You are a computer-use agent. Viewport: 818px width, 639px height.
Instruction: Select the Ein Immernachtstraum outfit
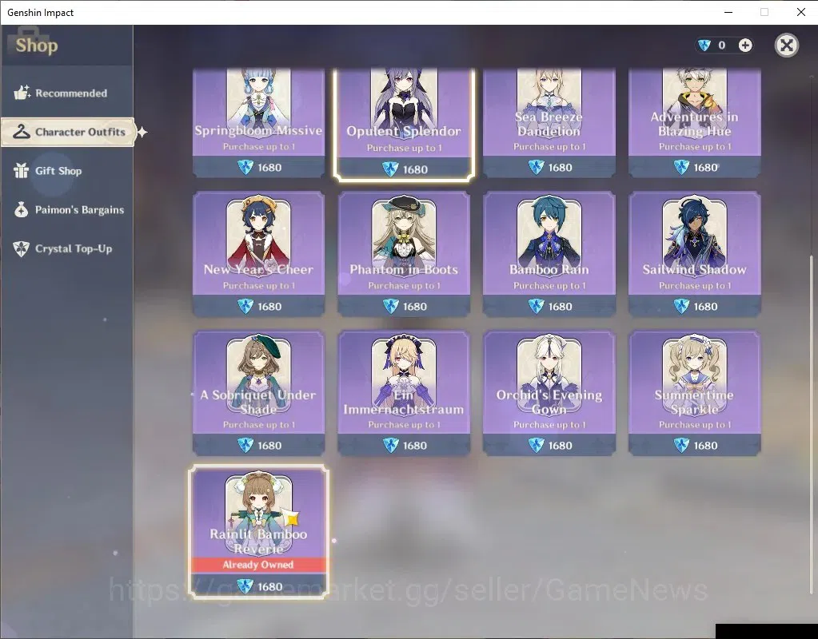[x=404, y=393]
